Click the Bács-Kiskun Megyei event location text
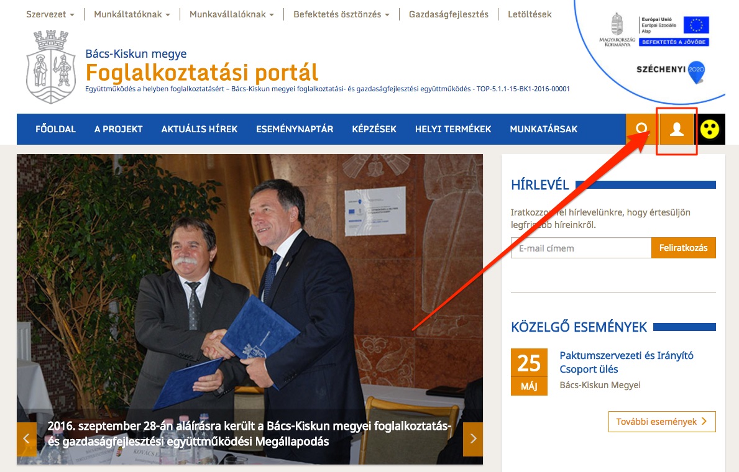Image resolution: width=739 pixels, height=472 pixels. tap(600, 385)
